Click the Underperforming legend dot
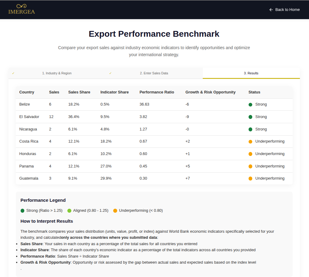This screenshot has height=277, width=309. [115, 210]
